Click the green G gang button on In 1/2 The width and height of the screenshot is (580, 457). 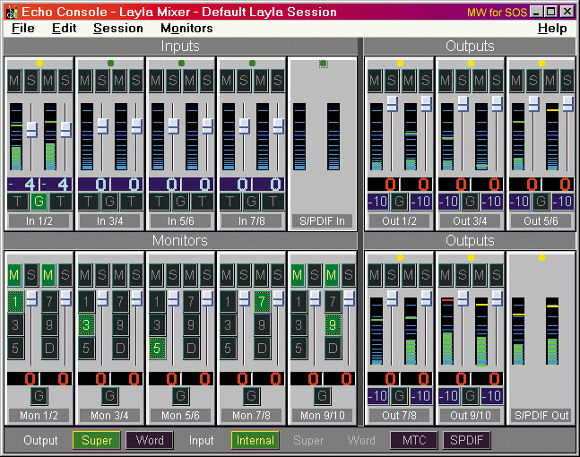click(x=39, y=201)
